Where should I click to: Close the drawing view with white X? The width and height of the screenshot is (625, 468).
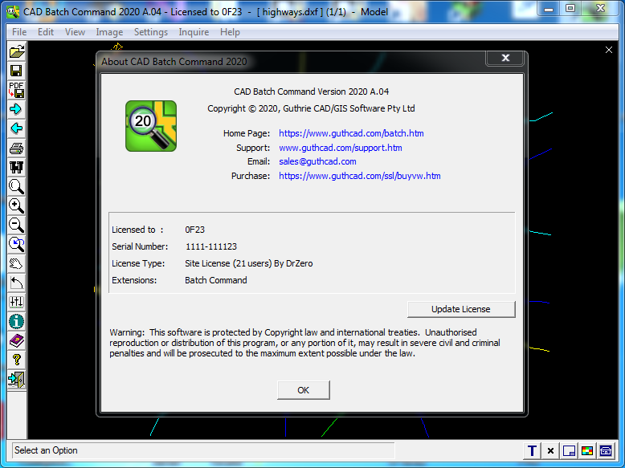tap(609, 50)
